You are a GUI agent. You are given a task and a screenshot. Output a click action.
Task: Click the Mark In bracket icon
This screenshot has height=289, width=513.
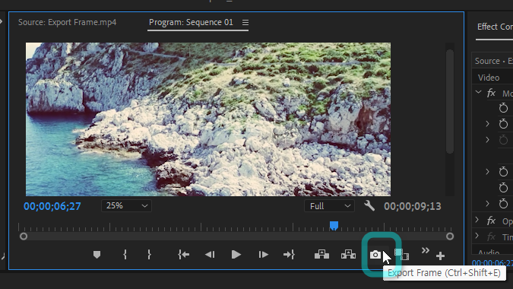tap(125, 255)
